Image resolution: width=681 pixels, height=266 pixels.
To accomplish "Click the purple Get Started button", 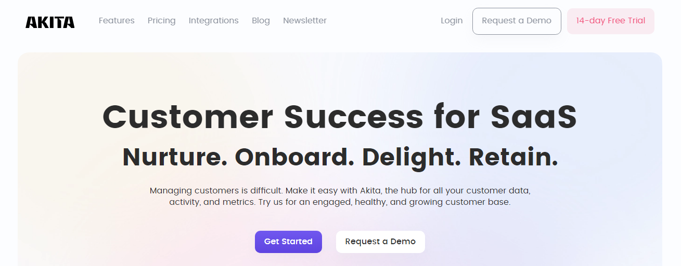I will (x=288, y=242).
